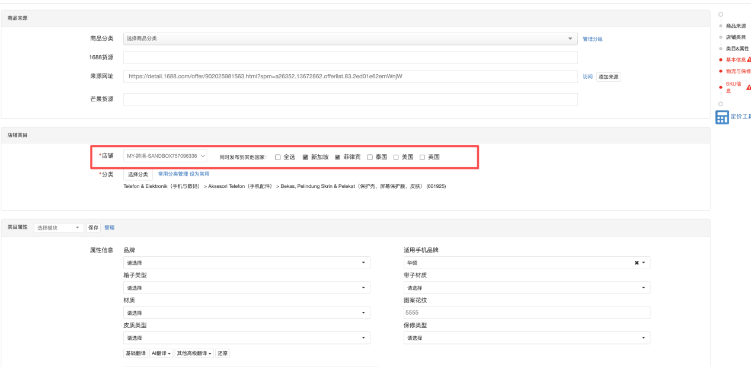Image resolution: width=751 pixels, height=367 pixels.
Task: Go to 物流与保修 in side navigation
Action: tap(738, 71)
